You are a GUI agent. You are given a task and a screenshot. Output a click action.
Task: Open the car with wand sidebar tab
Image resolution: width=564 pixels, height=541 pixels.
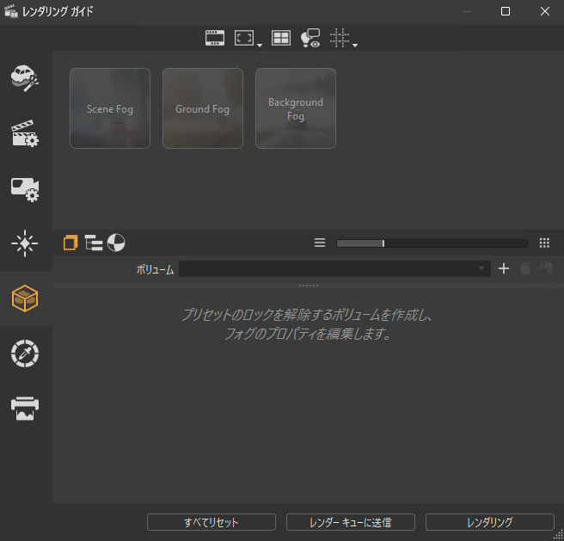(x=24, y=78)
